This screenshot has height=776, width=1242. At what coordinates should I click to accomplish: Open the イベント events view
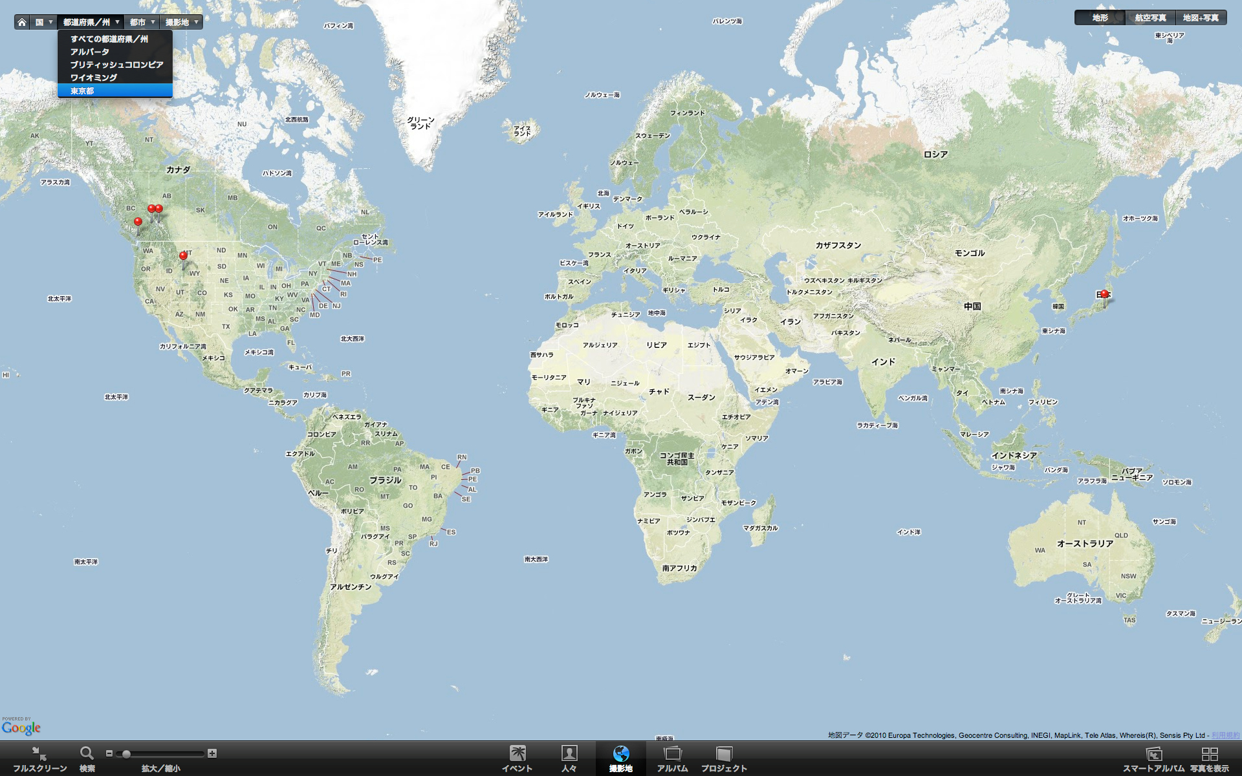click(517, 754)
